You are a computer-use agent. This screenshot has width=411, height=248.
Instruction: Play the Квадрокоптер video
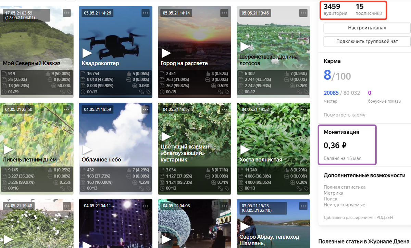point(87,53)
